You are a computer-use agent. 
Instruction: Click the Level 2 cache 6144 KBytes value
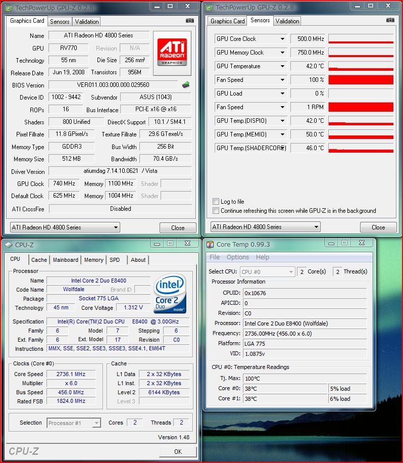pyautogui.click(x=164, y=392)
